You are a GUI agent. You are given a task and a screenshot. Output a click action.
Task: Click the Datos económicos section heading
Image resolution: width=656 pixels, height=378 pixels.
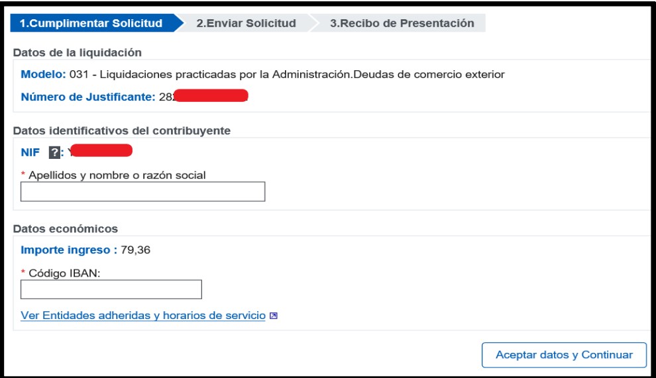(66, 229)
